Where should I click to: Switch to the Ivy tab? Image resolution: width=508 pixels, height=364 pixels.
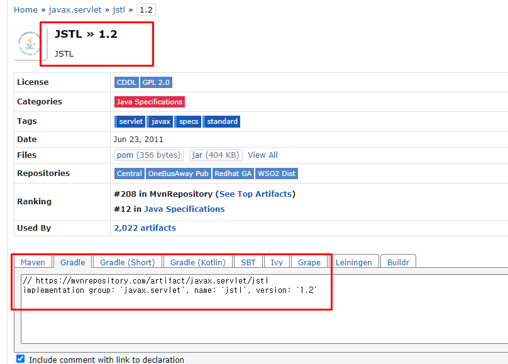tap(277, 262)
